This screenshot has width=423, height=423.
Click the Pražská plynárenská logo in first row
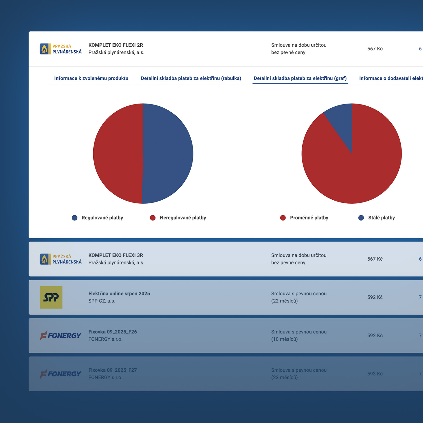(x=61, y=49)
